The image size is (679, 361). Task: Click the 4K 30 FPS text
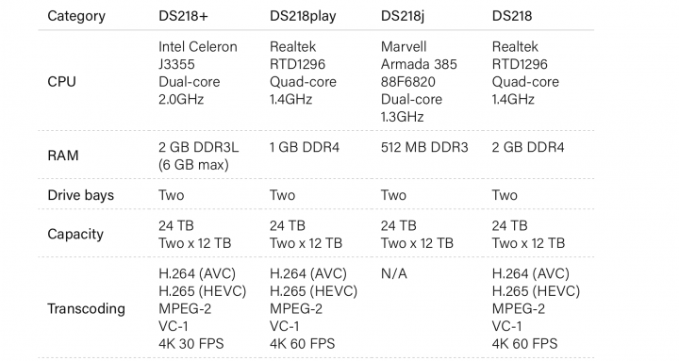[x=190, y=344]
